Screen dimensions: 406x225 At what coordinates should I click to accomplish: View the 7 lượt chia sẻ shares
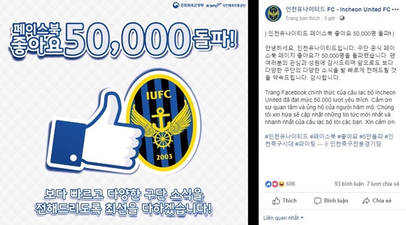(x=383, y=184)
